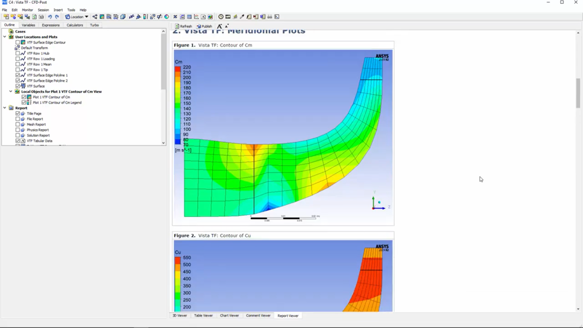Click the Expression toolbar icon

182,17
